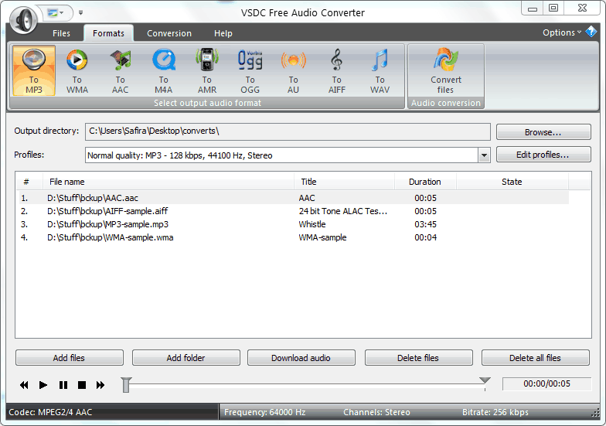Image resolution: width=606 pixels, height=426 pixels.
Task: Click the 00:00/00:05 time display
Action: (x=546, y=383)
